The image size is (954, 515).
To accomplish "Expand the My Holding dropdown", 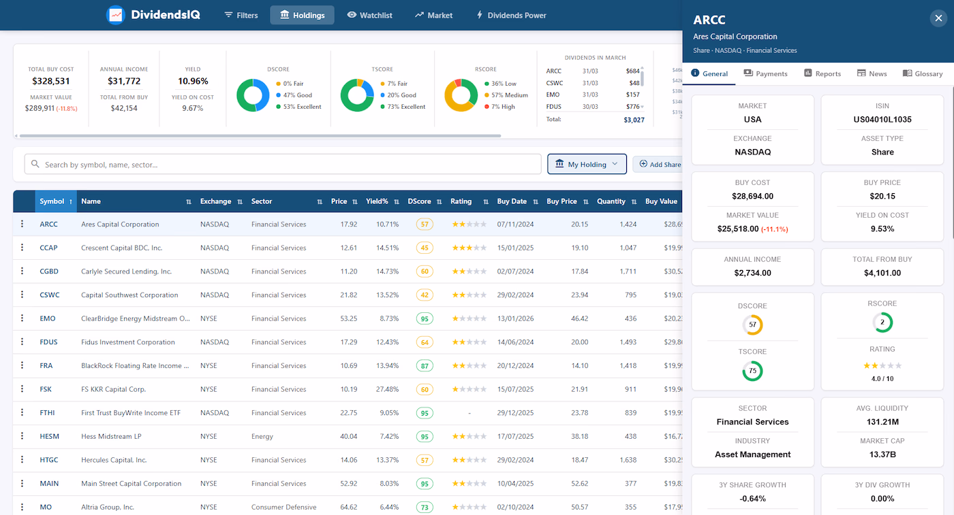I will 587,164.
